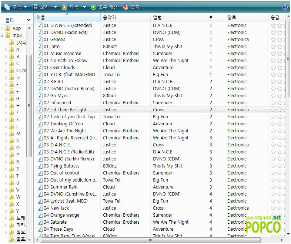Open folder S in the tree
Image resolution: width=291 pixels, height=244 pixels.
pyautogui.click(x=17, y=169)
